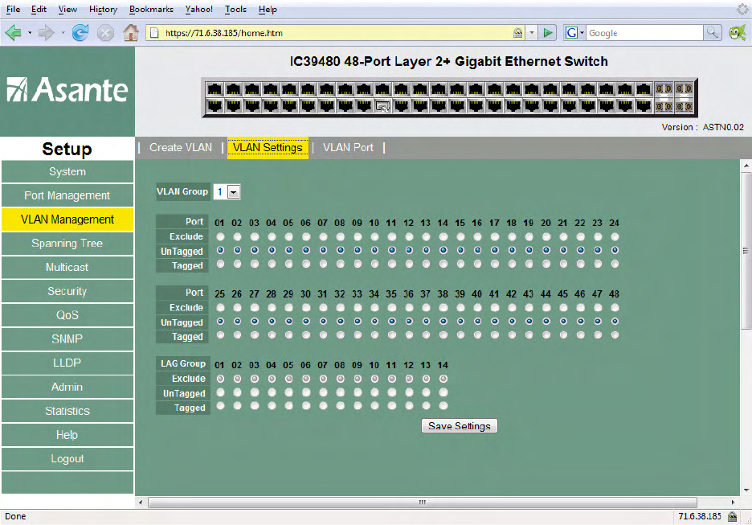Click the Stop loading icon
This screenshot has height=525, width=752.
click(105, 33)
